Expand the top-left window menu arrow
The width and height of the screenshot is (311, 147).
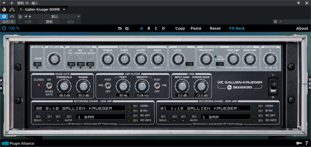click(4, 3)
